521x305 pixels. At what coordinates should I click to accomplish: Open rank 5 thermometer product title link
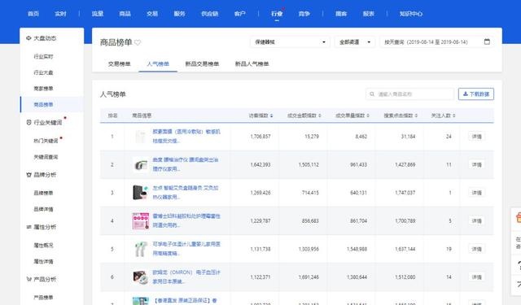pos(186,249)
